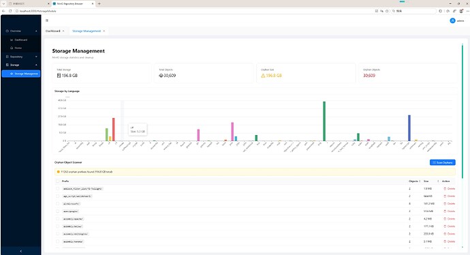This screenshot has height=255, width=470.
Task: Click trash icon for the 1.9 MB row
Action: (x=445, y=189)
